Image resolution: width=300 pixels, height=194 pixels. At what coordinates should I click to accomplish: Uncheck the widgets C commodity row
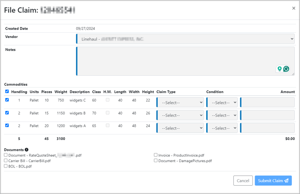7,100
